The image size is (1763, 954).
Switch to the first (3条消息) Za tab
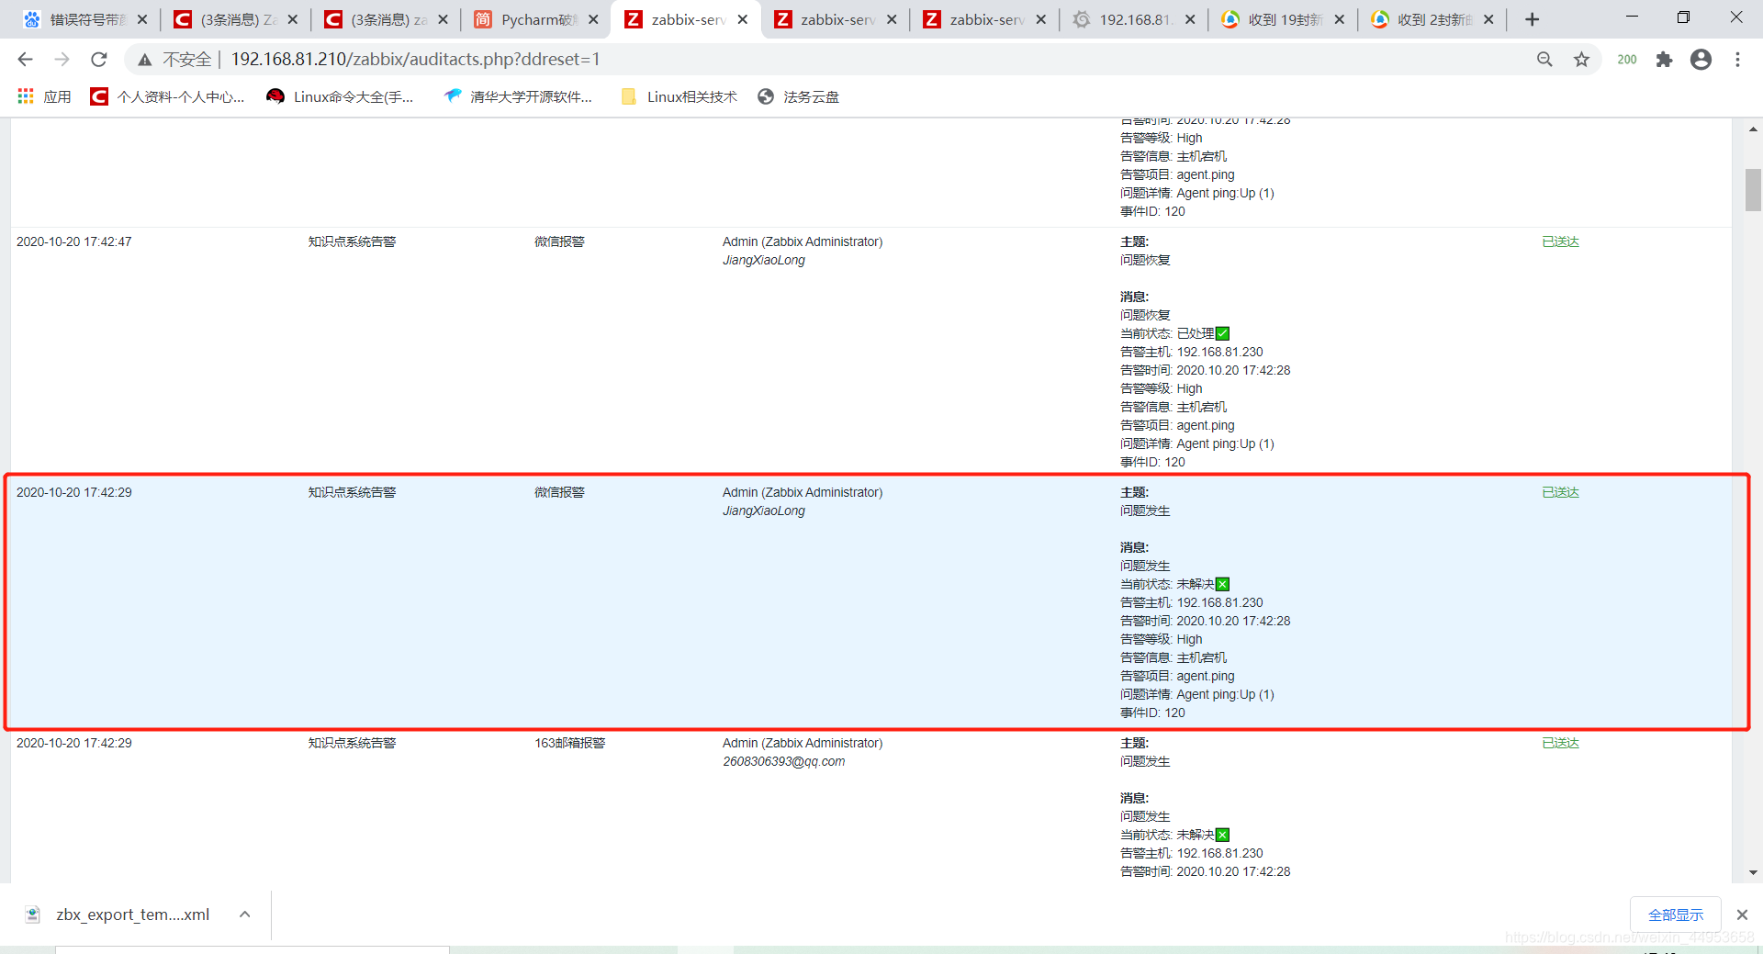click(x=236, y=19)
